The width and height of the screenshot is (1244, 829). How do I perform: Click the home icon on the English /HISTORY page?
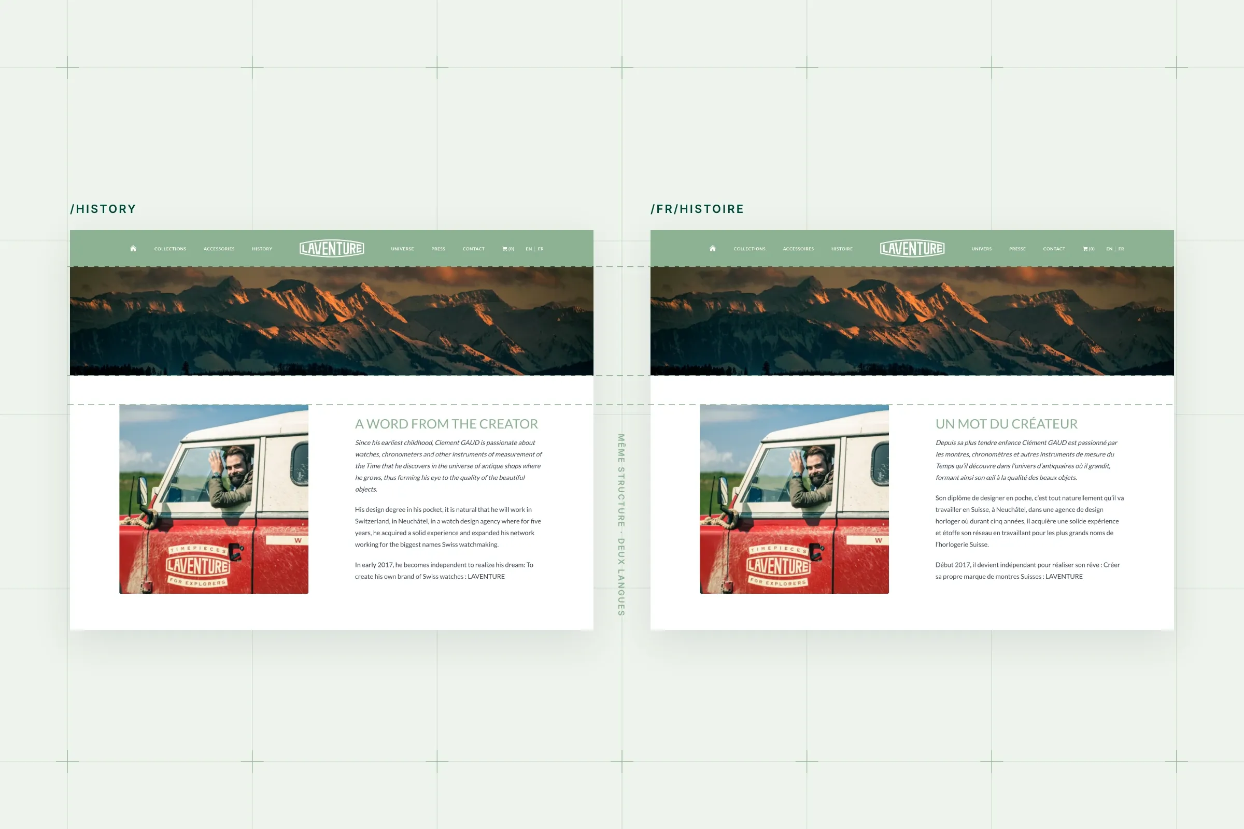(x=133, y=249)
